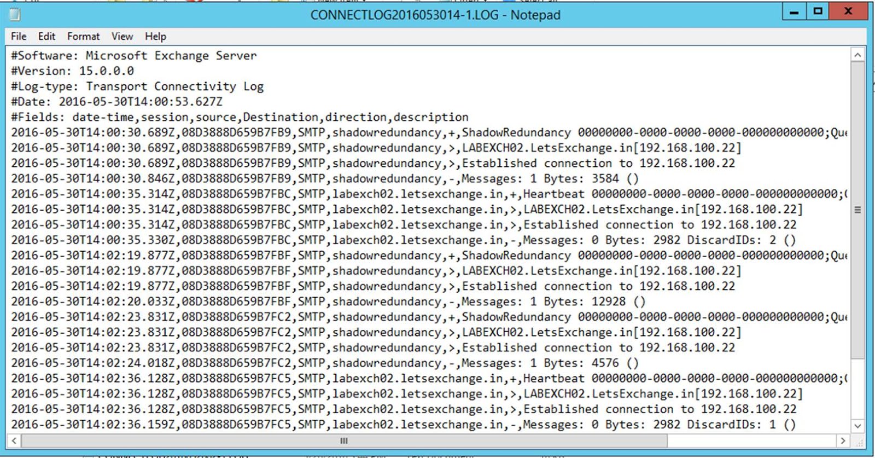This screenshot has height=458, width=875.
Task: Click the window title CONNECTLOG2016053014-1.LOG - Notepad
Action: click(435, 15)
